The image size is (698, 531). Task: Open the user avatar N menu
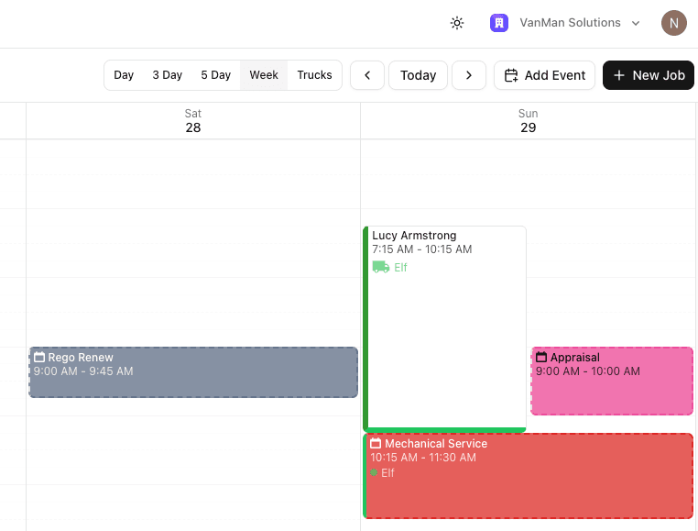(x=673, y=23)
